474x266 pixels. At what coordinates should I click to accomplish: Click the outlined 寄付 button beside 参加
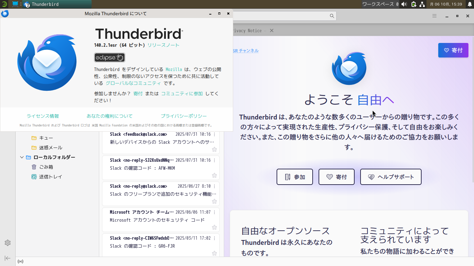[x=337, y=177]
